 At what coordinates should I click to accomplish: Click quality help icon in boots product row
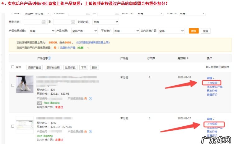(90, 98)
